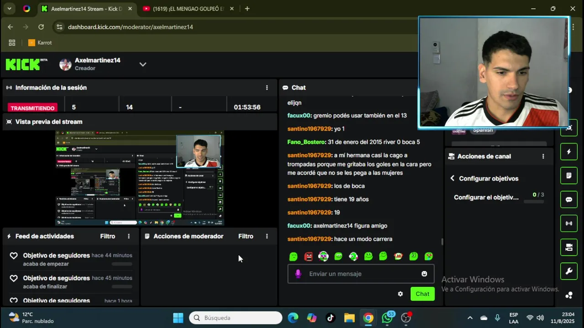Focus the Enviar un mensaje input field

(x=360, y=274)
